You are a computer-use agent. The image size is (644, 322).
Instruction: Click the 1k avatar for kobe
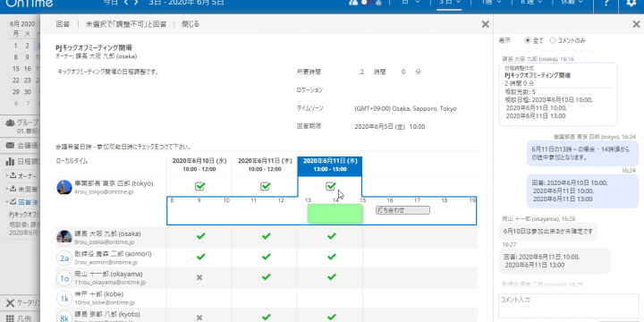click(x=64, y=299)
